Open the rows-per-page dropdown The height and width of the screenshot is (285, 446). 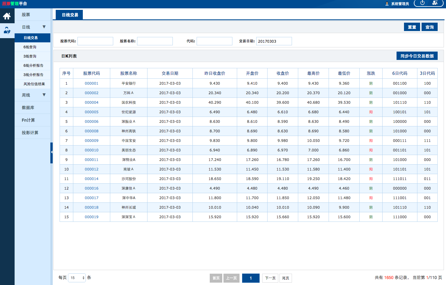coord(77,278)
